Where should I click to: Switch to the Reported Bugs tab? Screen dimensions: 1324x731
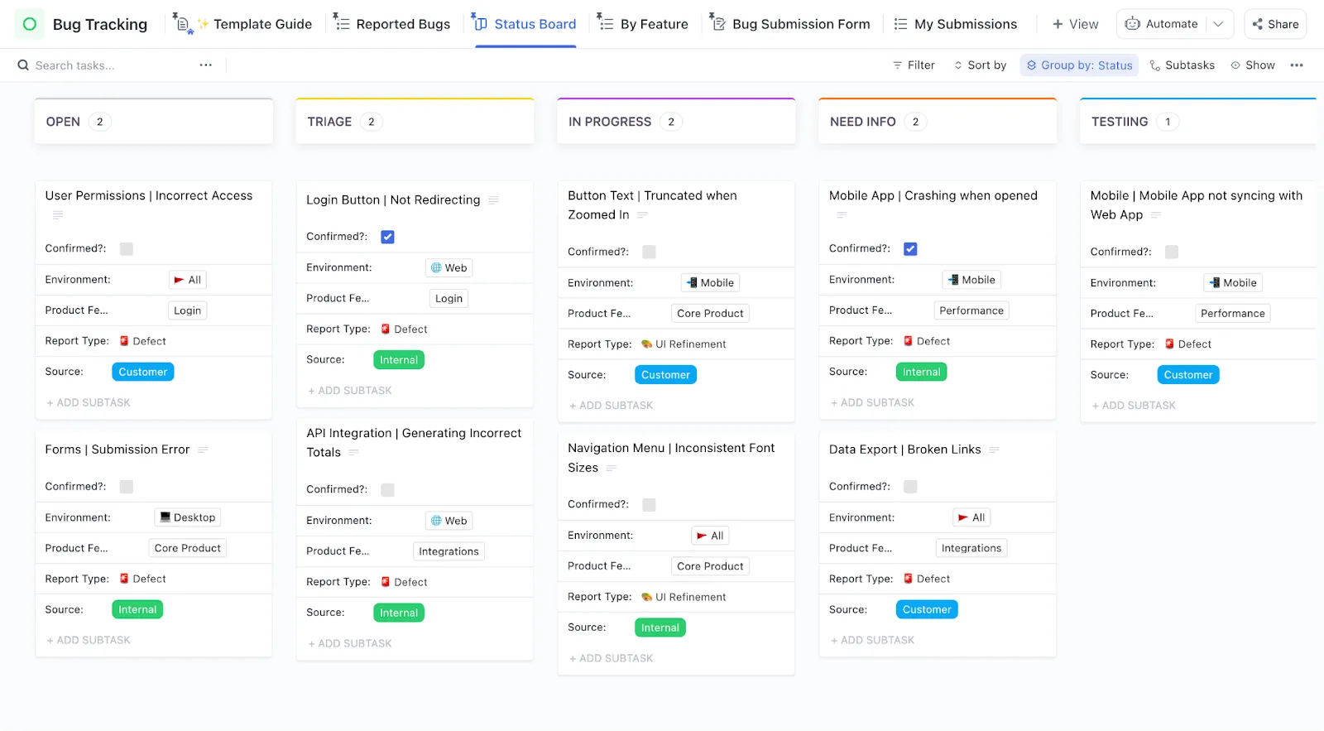click(391, 24)
